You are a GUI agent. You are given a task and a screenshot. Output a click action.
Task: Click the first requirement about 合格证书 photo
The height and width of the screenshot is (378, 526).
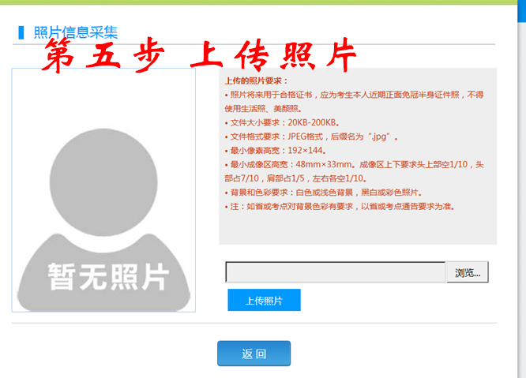(x=354, y=95)
